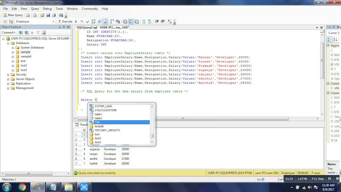The image size is (341, 192).
Task: Expand the System Databases node
Action: click(13, 47)
